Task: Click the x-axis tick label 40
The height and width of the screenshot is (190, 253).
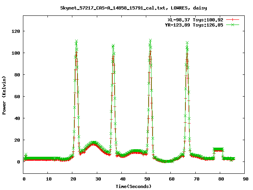Action: 123,179
